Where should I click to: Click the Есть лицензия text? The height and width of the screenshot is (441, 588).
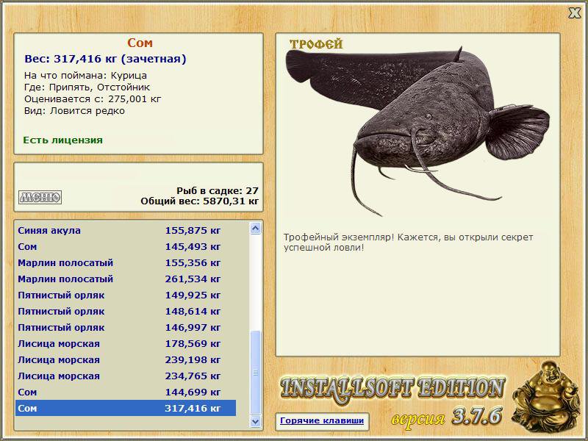tap(62, 140)
